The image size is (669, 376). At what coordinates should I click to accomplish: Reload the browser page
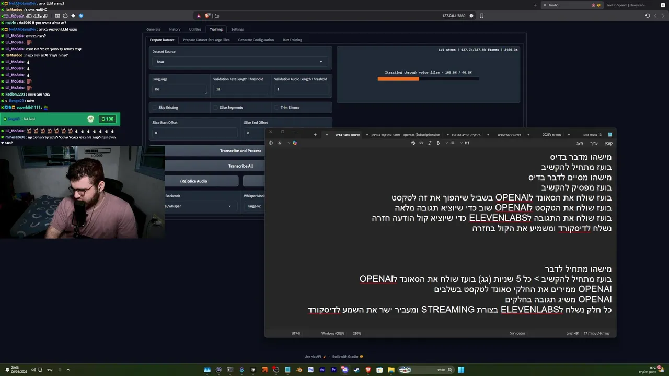(648, 16)
